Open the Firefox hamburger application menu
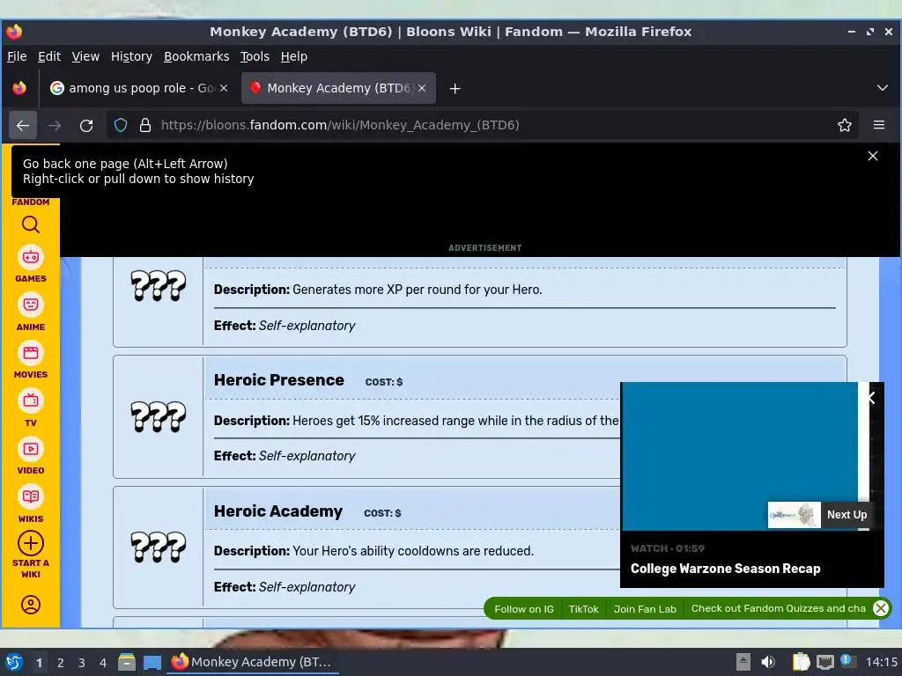The width and height of the screenshot is (902, 676). (879, 125)
